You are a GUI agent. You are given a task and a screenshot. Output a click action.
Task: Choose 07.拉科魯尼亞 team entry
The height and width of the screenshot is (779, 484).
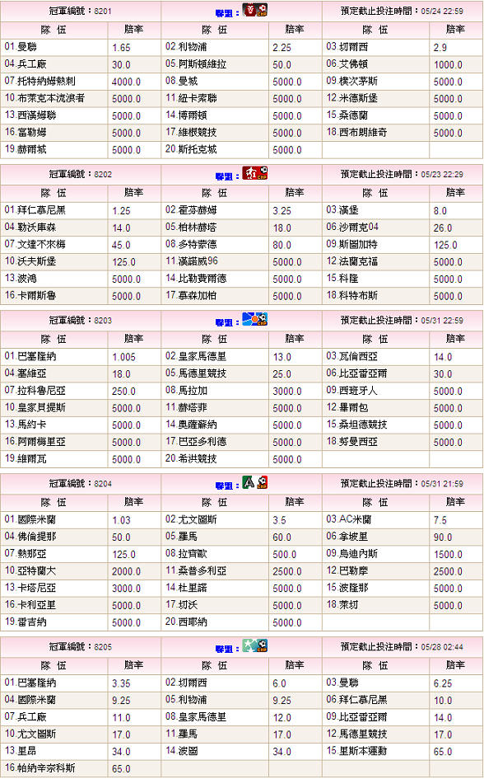(35, 391)
